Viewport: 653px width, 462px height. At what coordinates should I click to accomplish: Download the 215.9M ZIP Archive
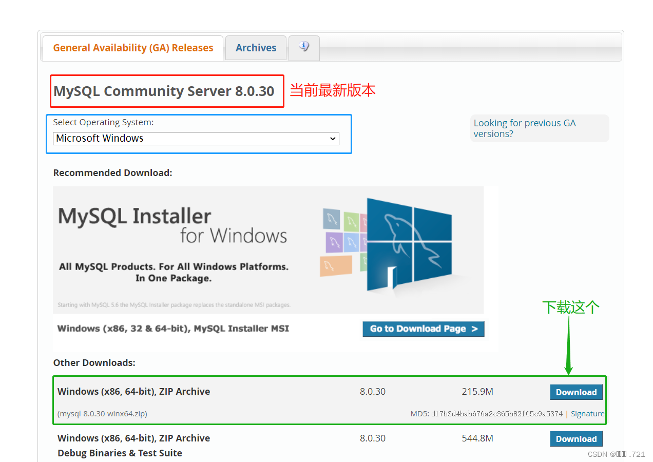(x=576, y=392)
